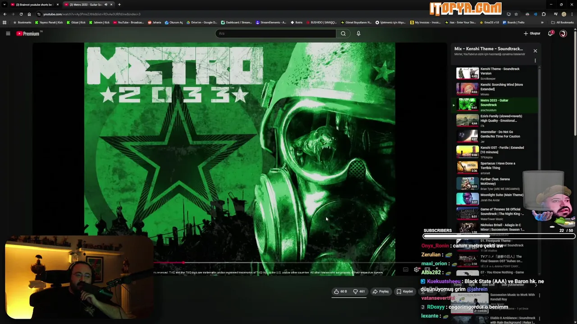Viewport: 577px width, 324px height.
Task: Open the Chrome profile avatar
Action: coord(563,14)
